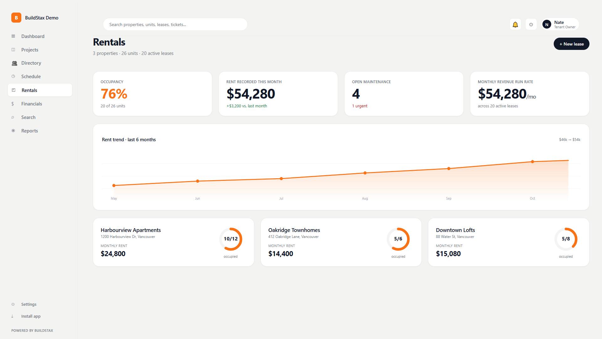This screenshot has height=339, width=602.
Task: Click the 5/6 occupancy ring for Oakridge
Action: [398, 239]
